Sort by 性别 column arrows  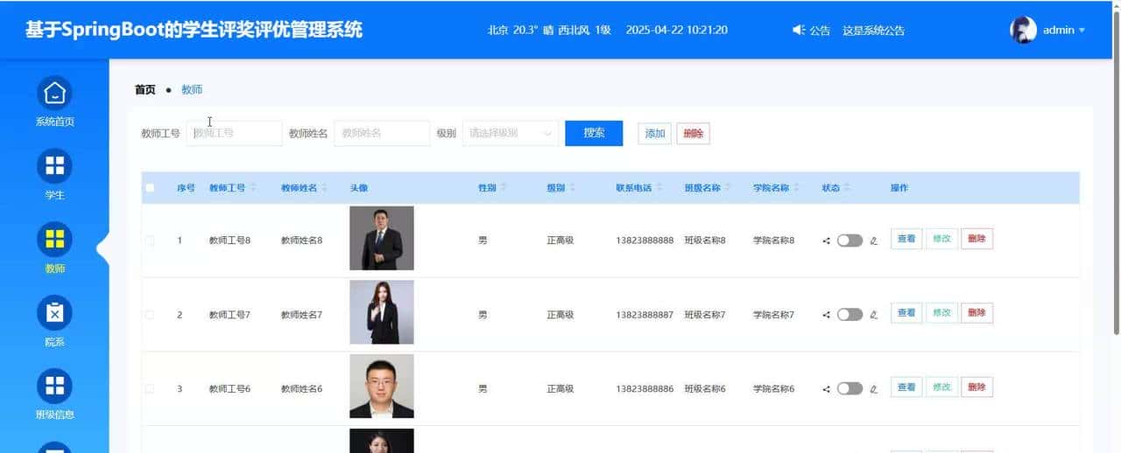click(504, 188)
